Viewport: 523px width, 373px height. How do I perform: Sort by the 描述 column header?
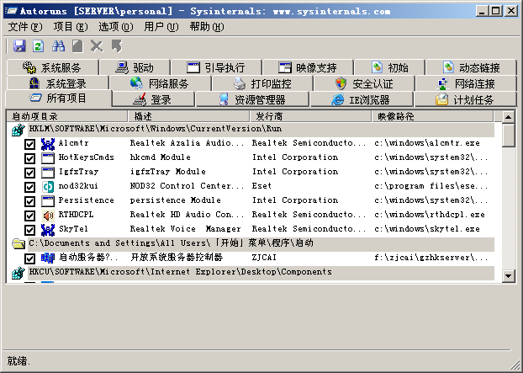coord(189,116)
